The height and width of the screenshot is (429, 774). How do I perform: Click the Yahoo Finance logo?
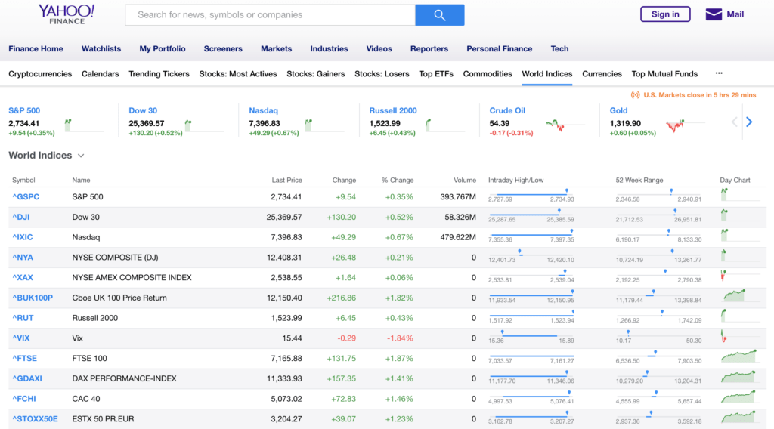point(67,14)
